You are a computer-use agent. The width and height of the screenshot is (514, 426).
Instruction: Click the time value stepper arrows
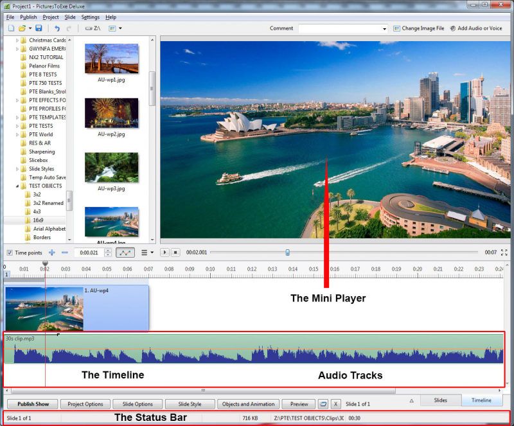click(108, 253)
